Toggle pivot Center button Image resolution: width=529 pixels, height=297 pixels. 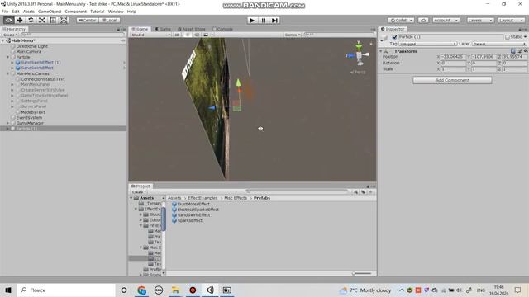click(x=88, y=20)
